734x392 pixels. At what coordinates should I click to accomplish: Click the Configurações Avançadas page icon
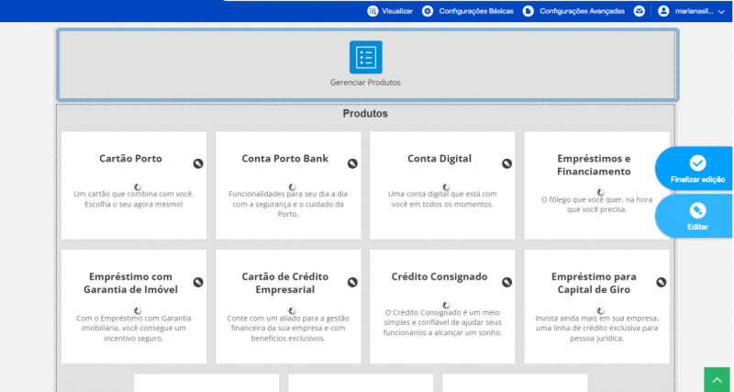pos(528,11)
